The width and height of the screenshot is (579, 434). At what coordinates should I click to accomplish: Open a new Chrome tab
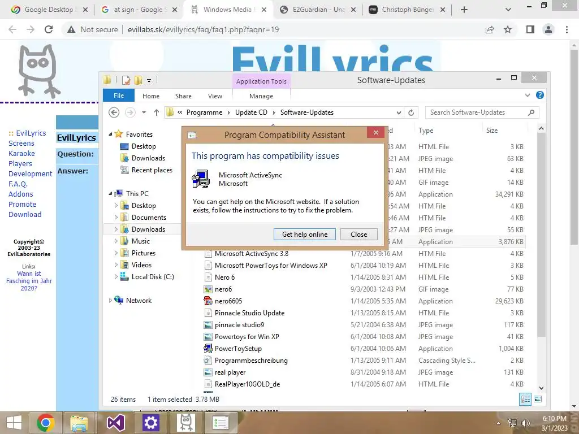click(x=464, y=10)
